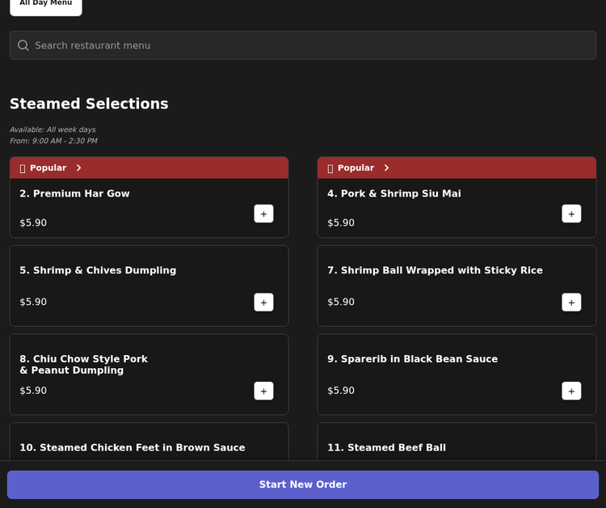Open Premium Har Gow item title
This screenshot has height=508, width=606.
(74, 194)
